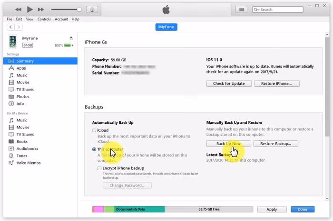Click the Done button
The image size is (333, 221).
[x=303, y=209]
